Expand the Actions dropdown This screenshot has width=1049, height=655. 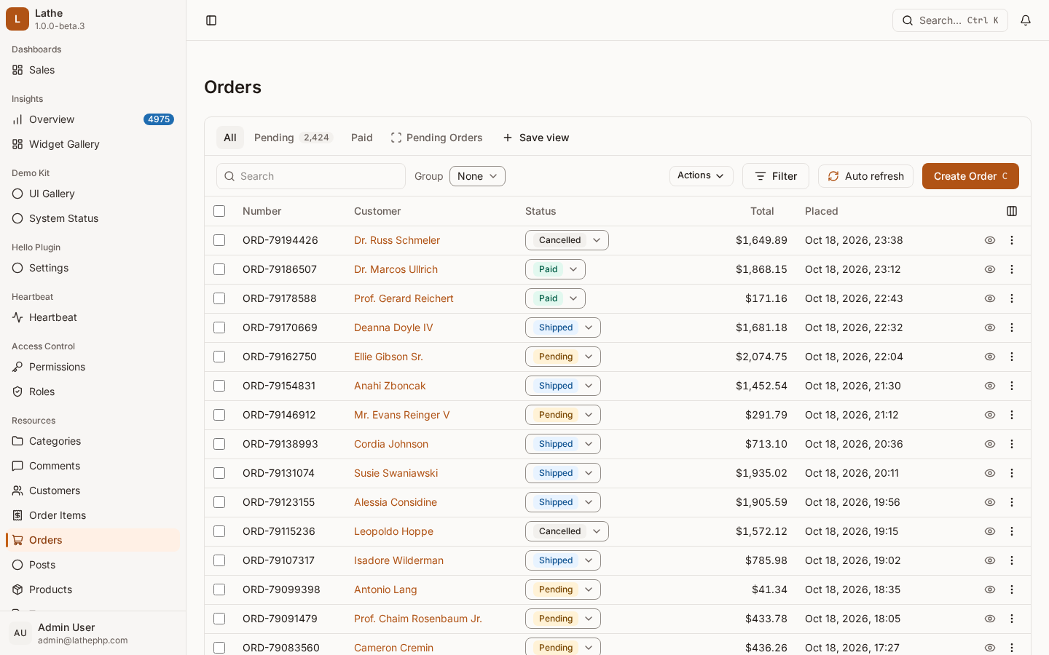tap(701, 176)
